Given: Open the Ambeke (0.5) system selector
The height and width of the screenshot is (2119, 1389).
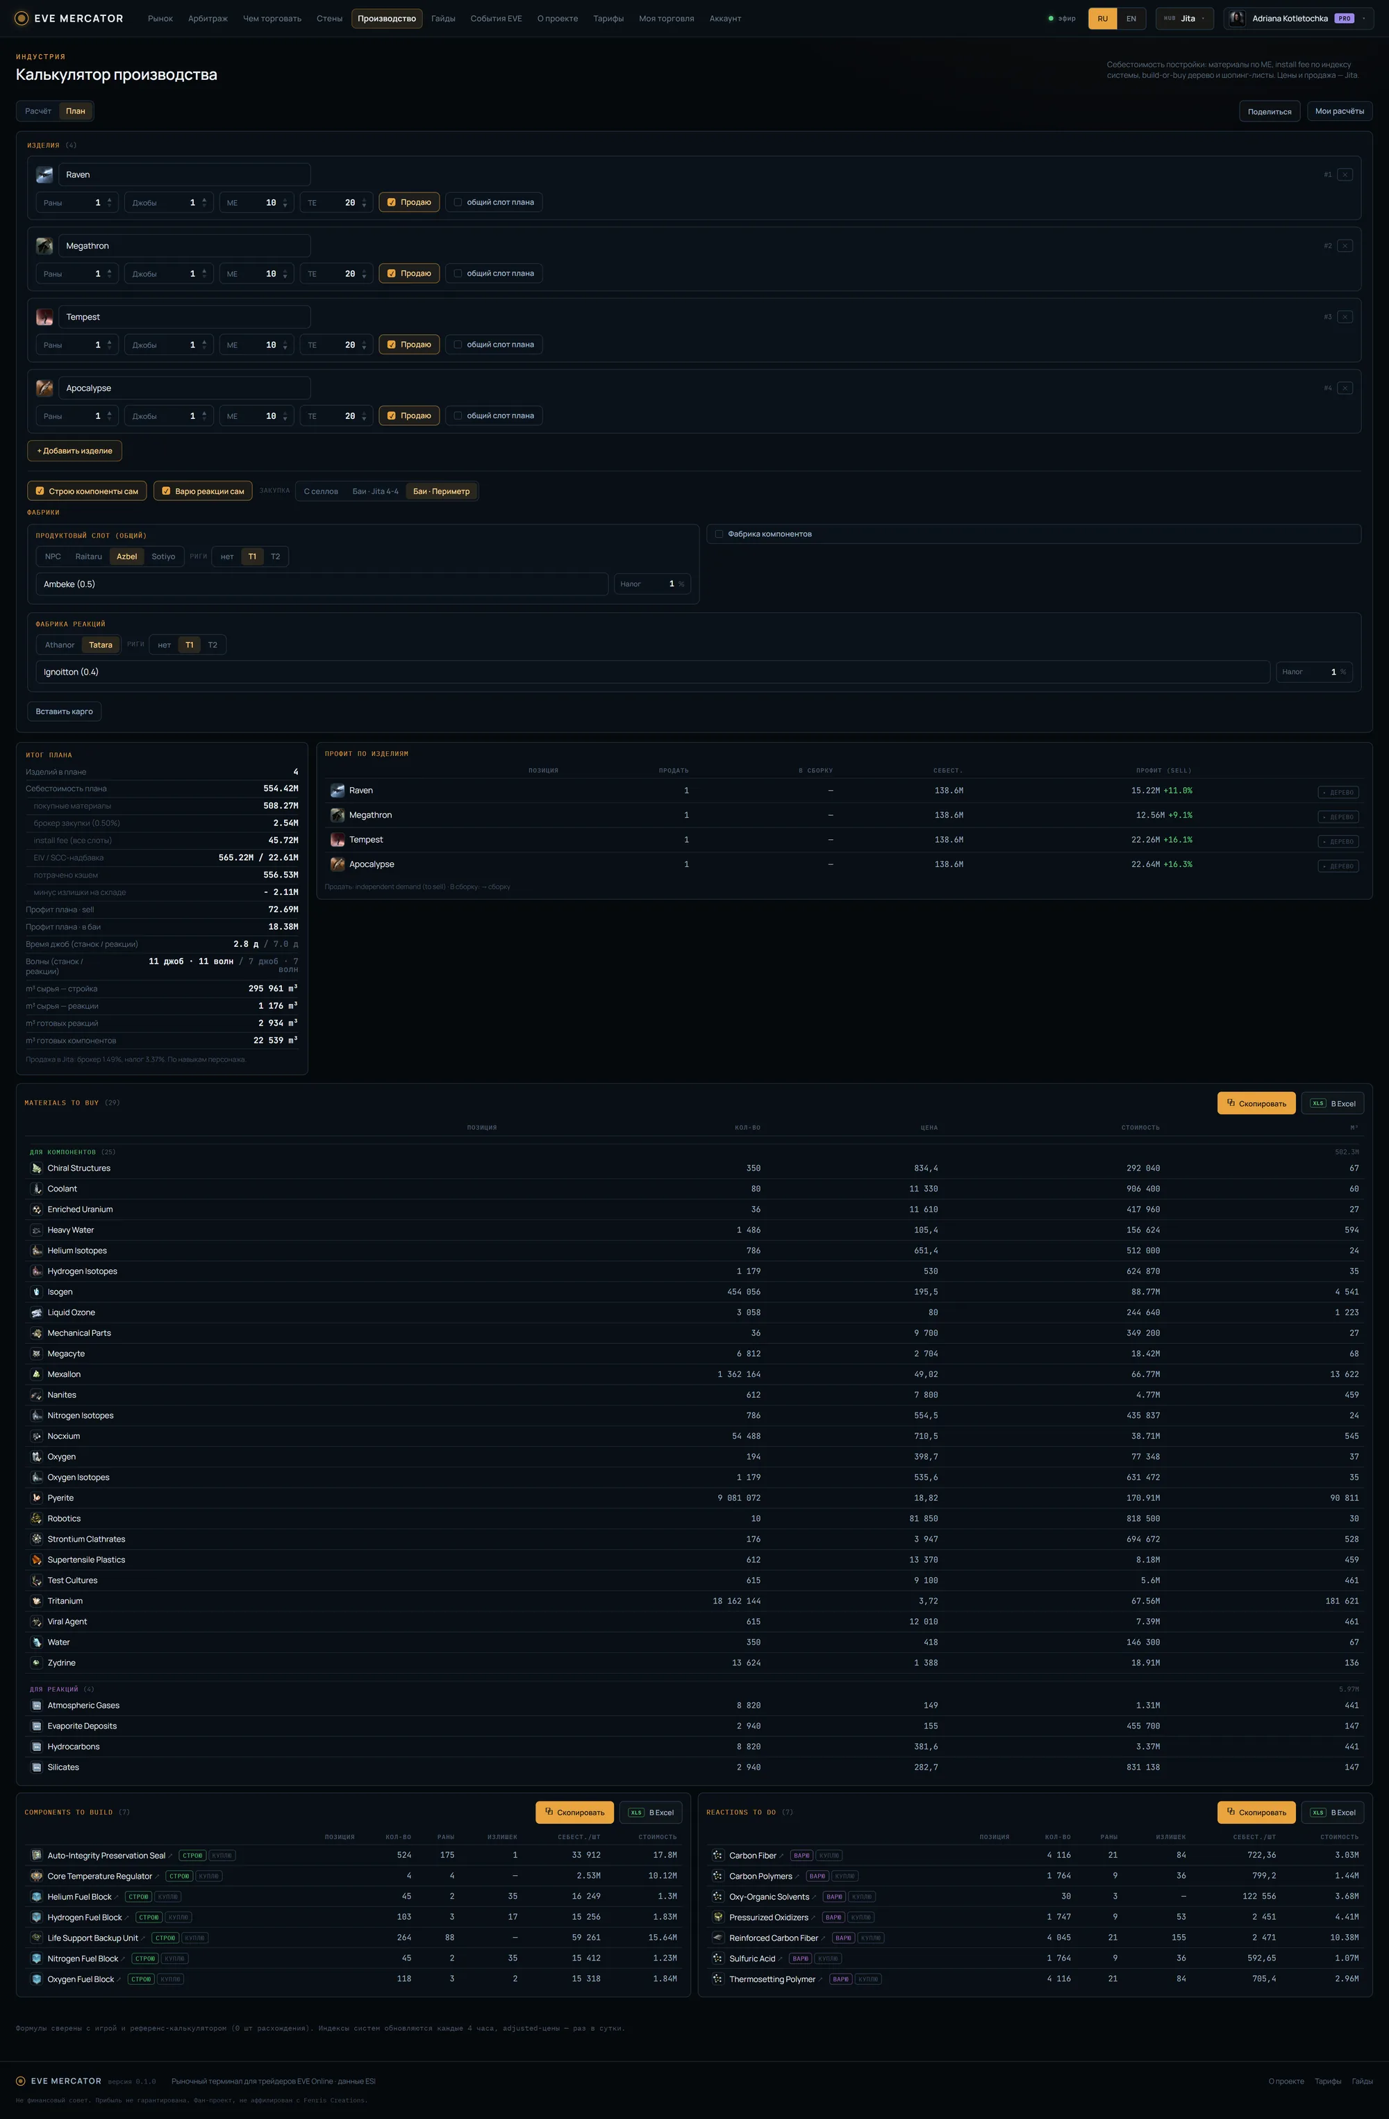Looking at the screenshot, I should pyautogui.click(x=322, y=584).
